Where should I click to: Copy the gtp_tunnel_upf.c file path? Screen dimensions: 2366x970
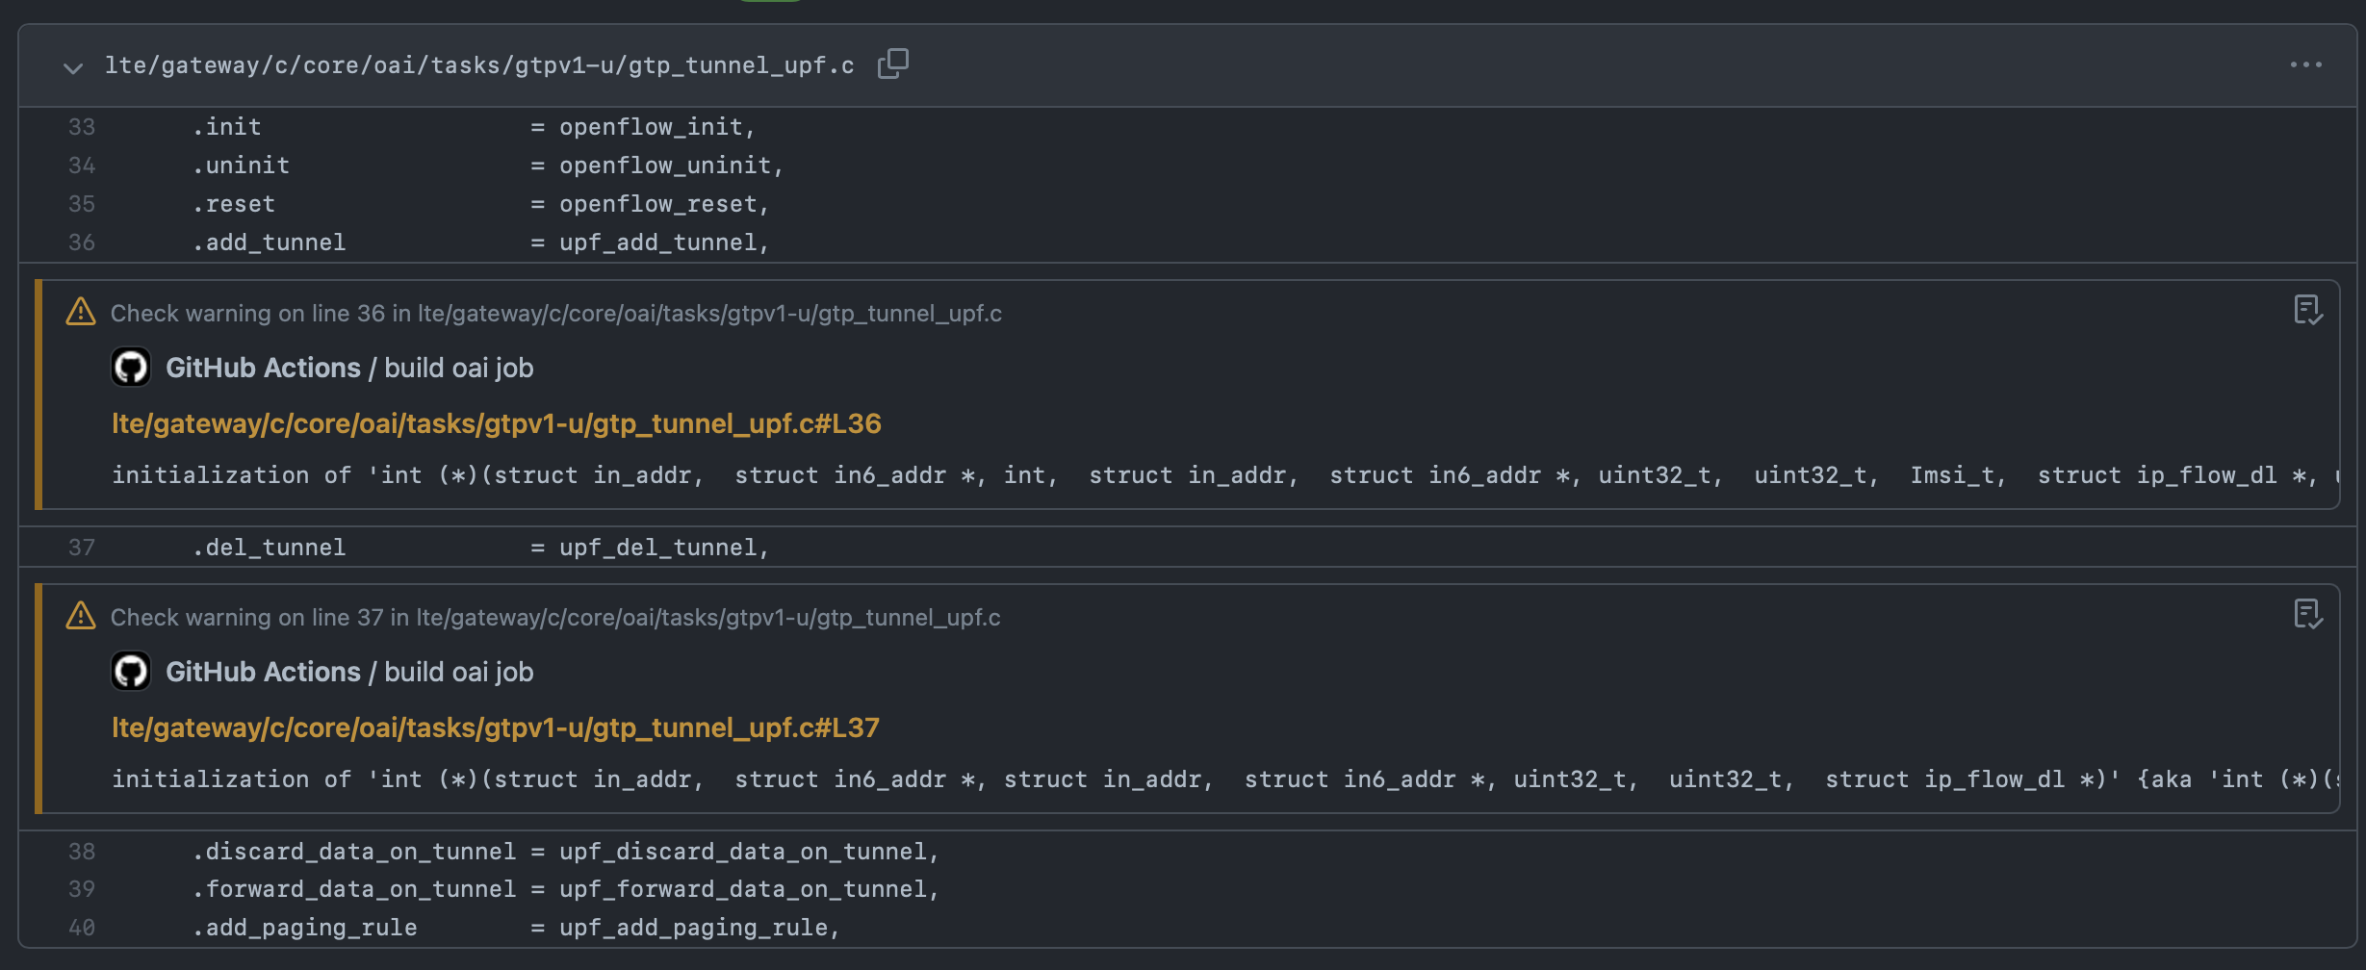tap(892, 64)
